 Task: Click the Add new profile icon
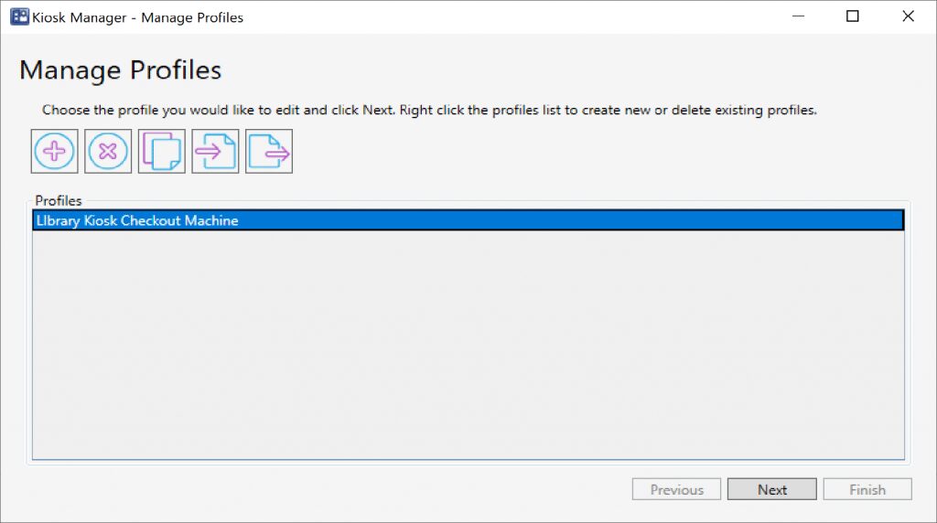[x=55, y=151]
